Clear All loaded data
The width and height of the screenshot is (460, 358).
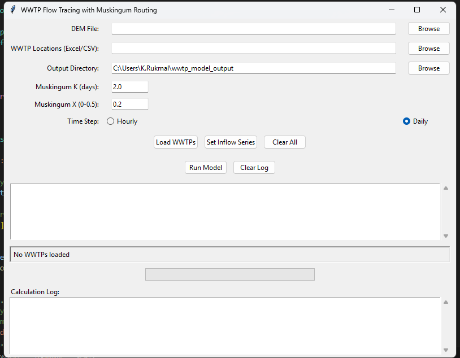point(284,142)
